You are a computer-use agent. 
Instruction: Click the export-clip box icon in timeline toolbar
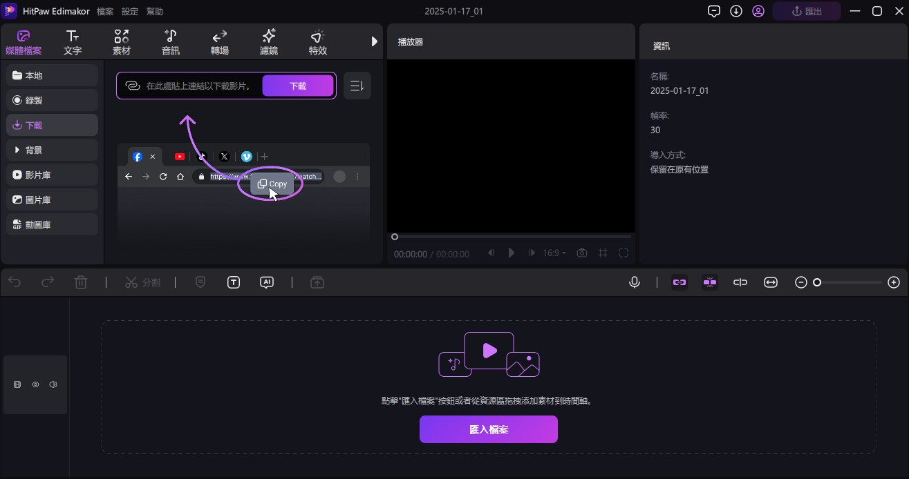317,282
